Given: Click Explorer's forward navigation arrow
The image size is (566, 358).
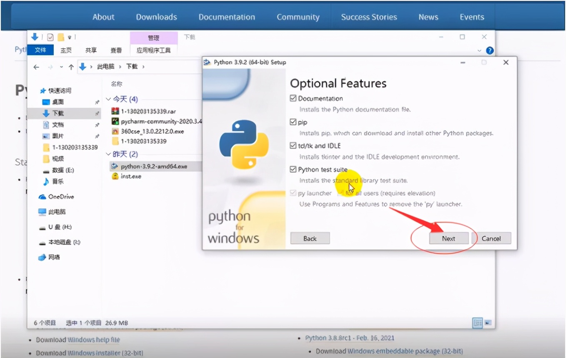Looking at the screenshot, I should pos(50,67).
